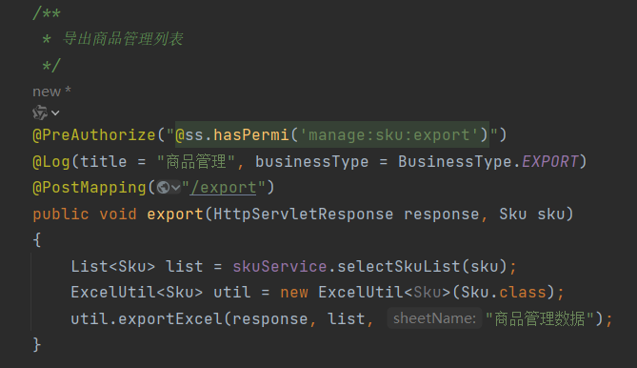Click the skuService field reference
637x368 pixels.
pyautogui.click(x=280, y=267)
